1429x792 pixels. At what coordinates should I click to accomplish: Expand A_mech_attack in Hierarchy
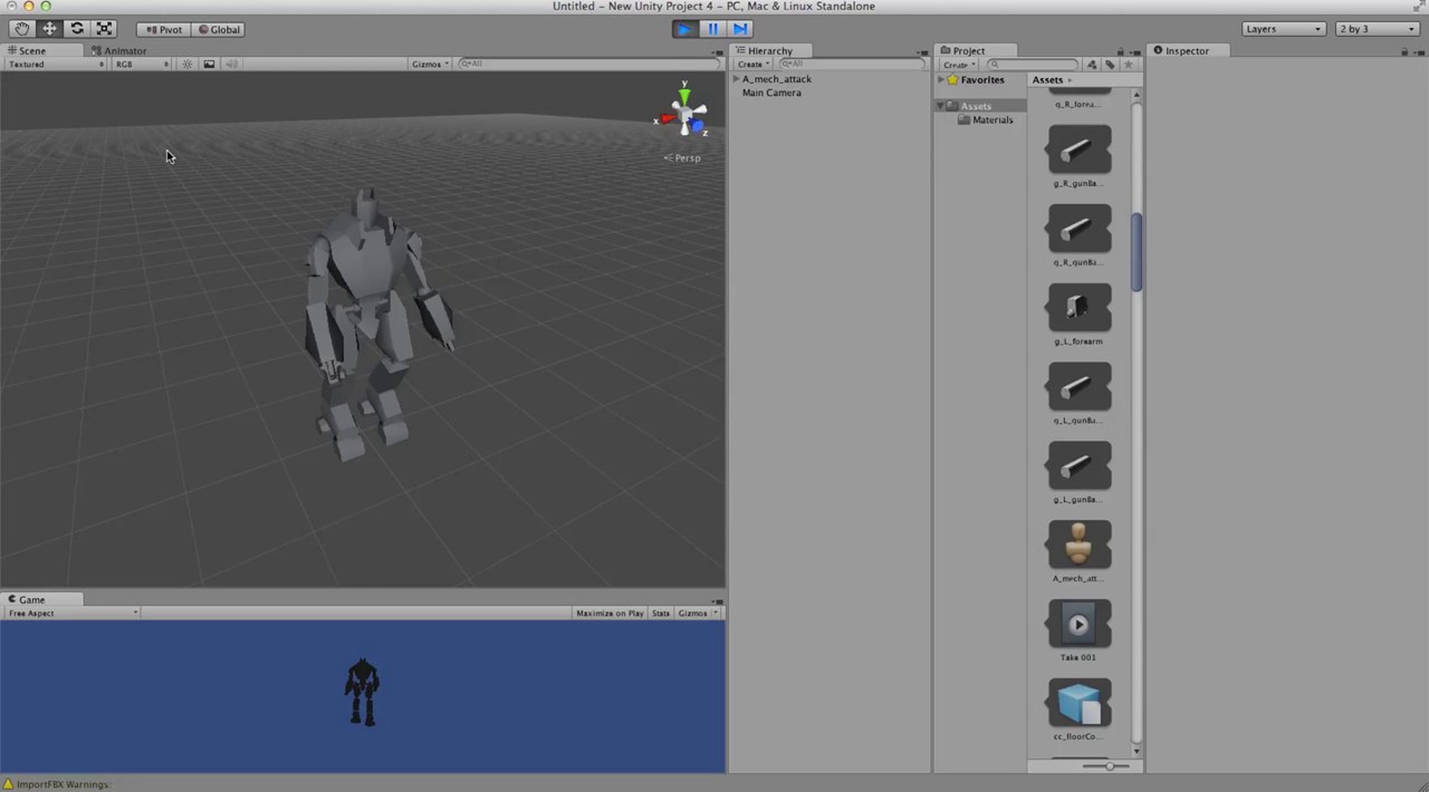click(x=737, y=79)
